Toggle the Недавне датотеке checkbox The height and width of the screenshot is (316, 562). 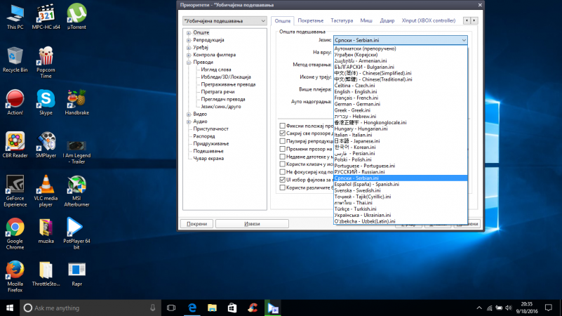[x=283, y=157]
